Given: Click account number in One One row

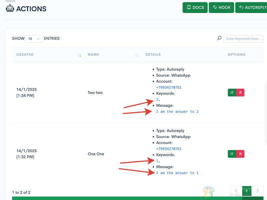Looking at the screenshot, I should tap(169, 149).
